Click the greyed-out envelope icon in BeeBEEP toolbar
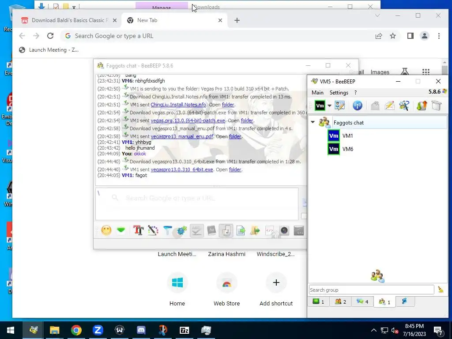The image size is (452, 339). [x=375, y=106]
